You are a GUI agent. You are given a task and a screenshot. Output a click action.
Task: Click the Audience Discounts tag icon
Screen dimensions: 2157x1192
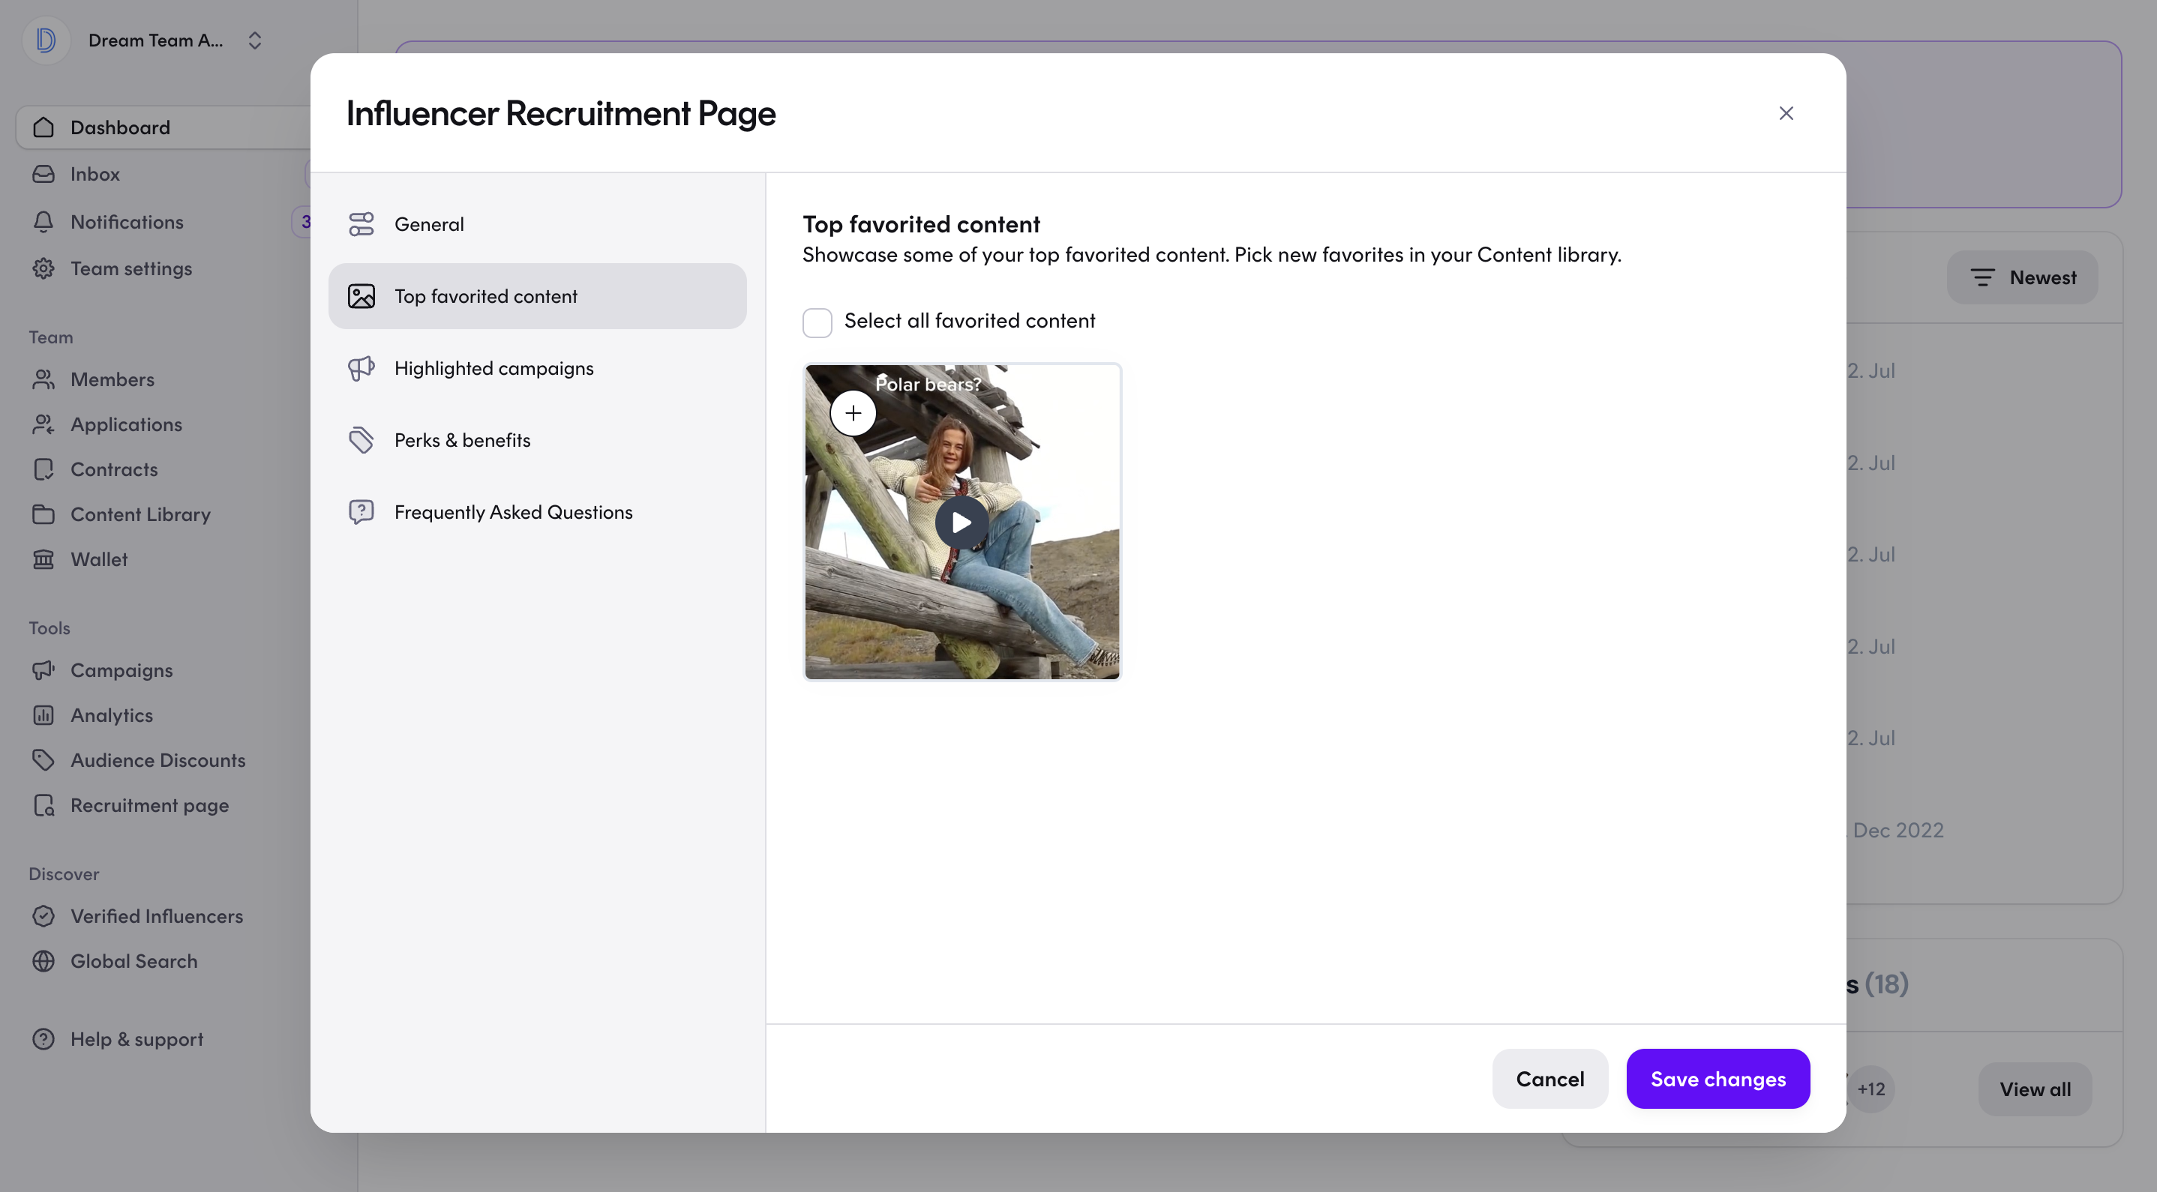click(x=43, y=760)
